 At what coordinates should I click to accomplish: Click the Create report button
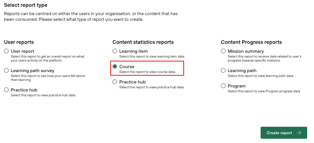pyautogui.click(x=279, y=133)
